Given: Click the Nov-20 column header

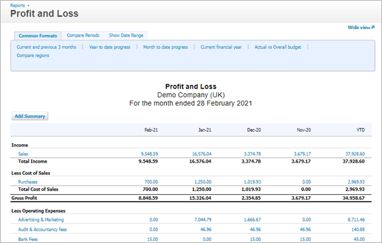Looking at the screenshot, I should [304, 130].
